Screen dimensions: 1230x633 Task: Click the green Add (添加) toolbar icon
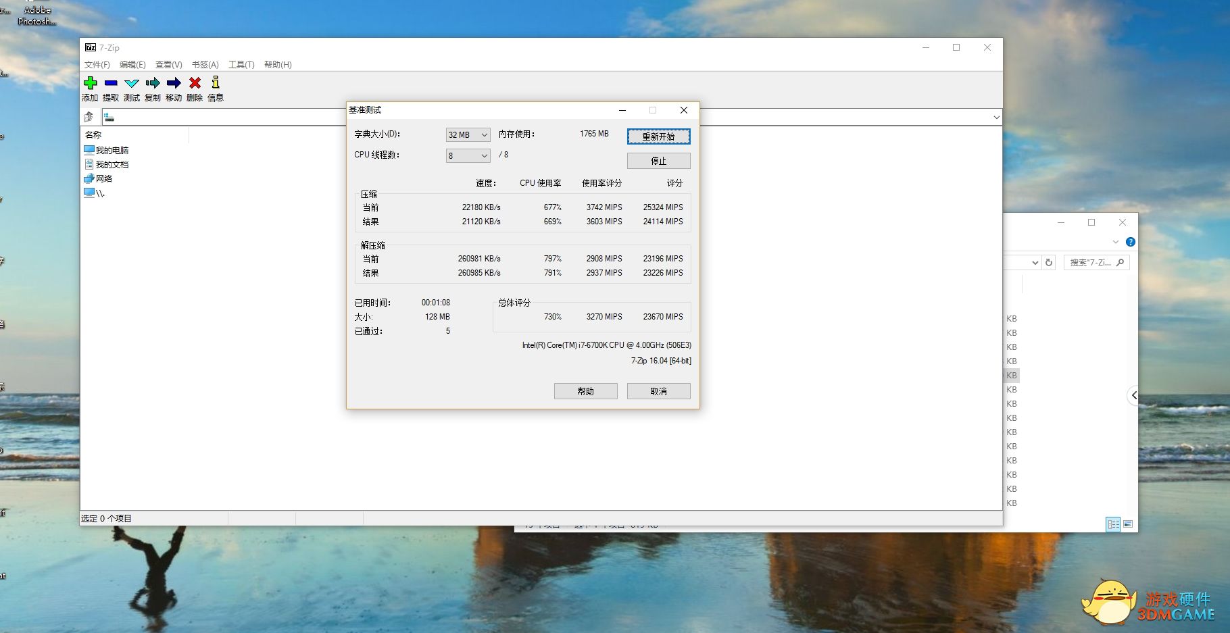coord(90,83)
